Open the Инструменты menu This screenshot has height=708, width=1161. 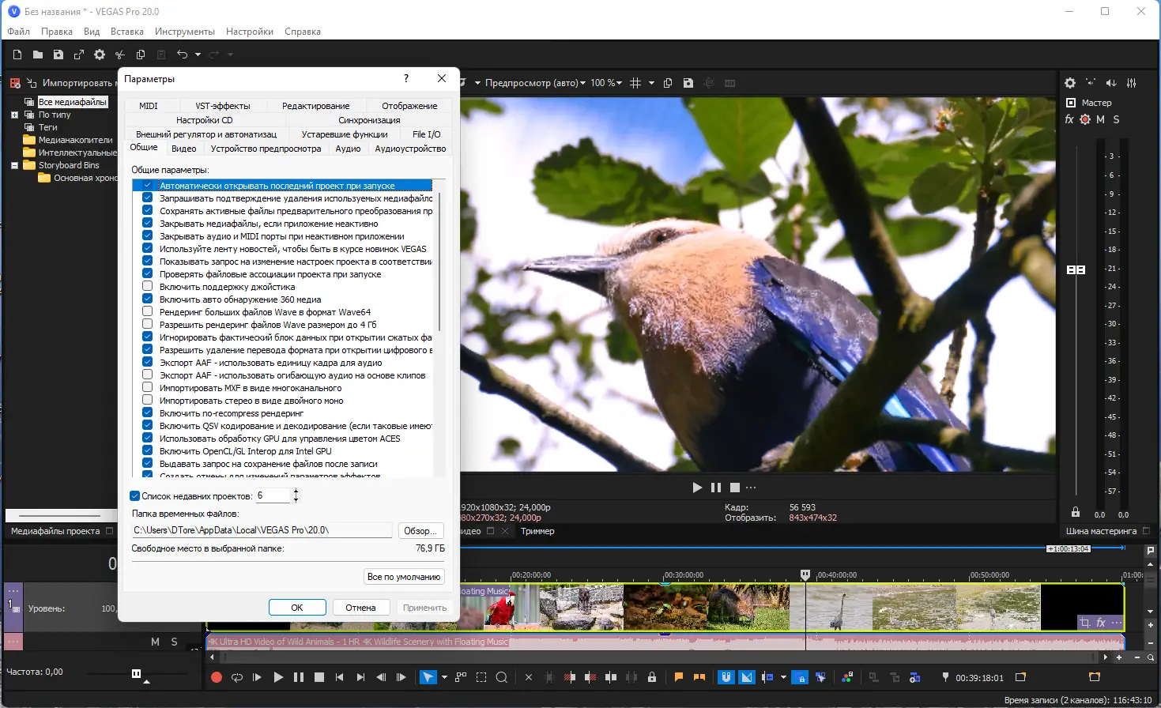(x=184, y=32)
